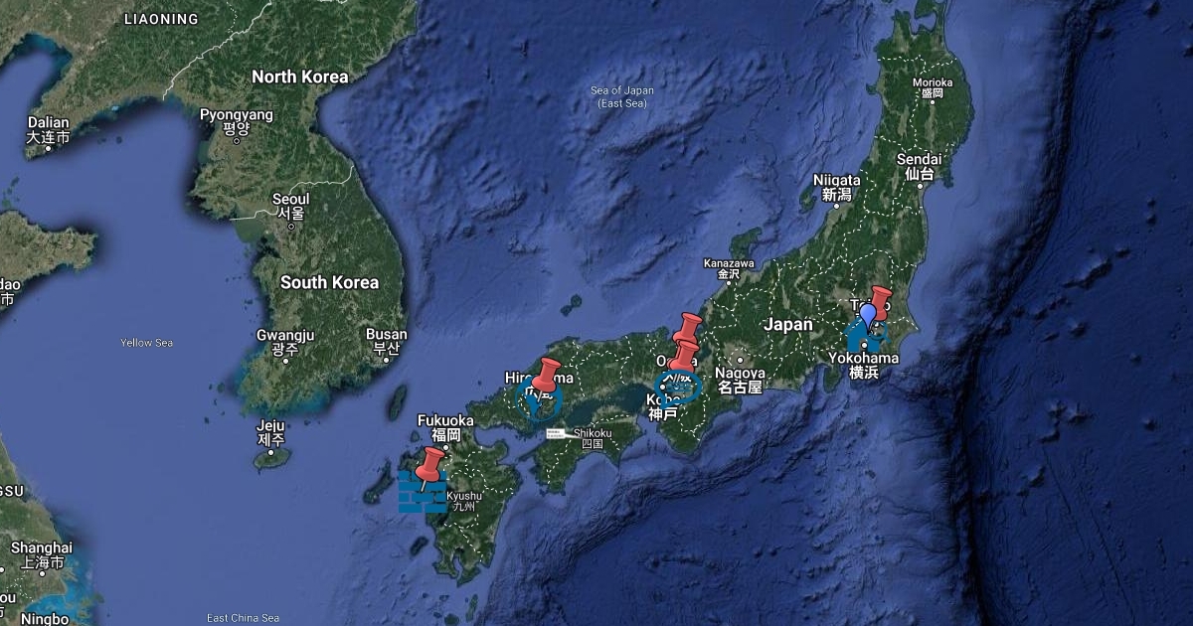
Task: Click the Yellow Sea label
Action: (147, 343)
